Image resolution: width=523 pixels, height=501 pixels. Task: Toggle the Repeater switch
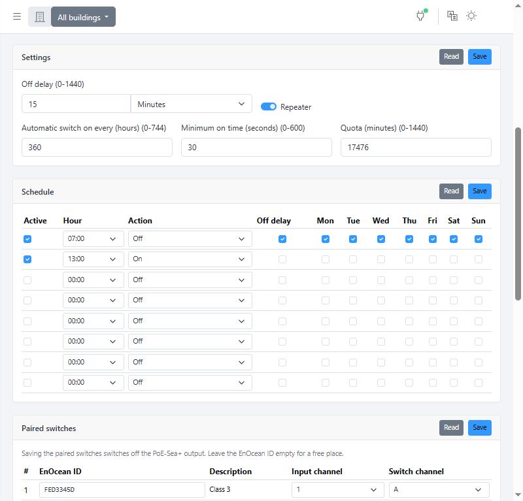click(269, 106)
